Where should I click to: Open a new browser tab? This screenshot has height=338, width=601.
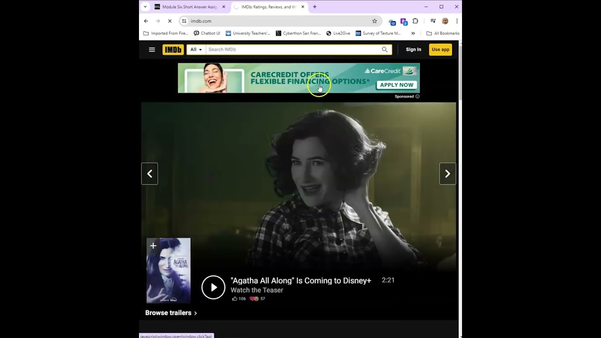(x=315, y=7)
